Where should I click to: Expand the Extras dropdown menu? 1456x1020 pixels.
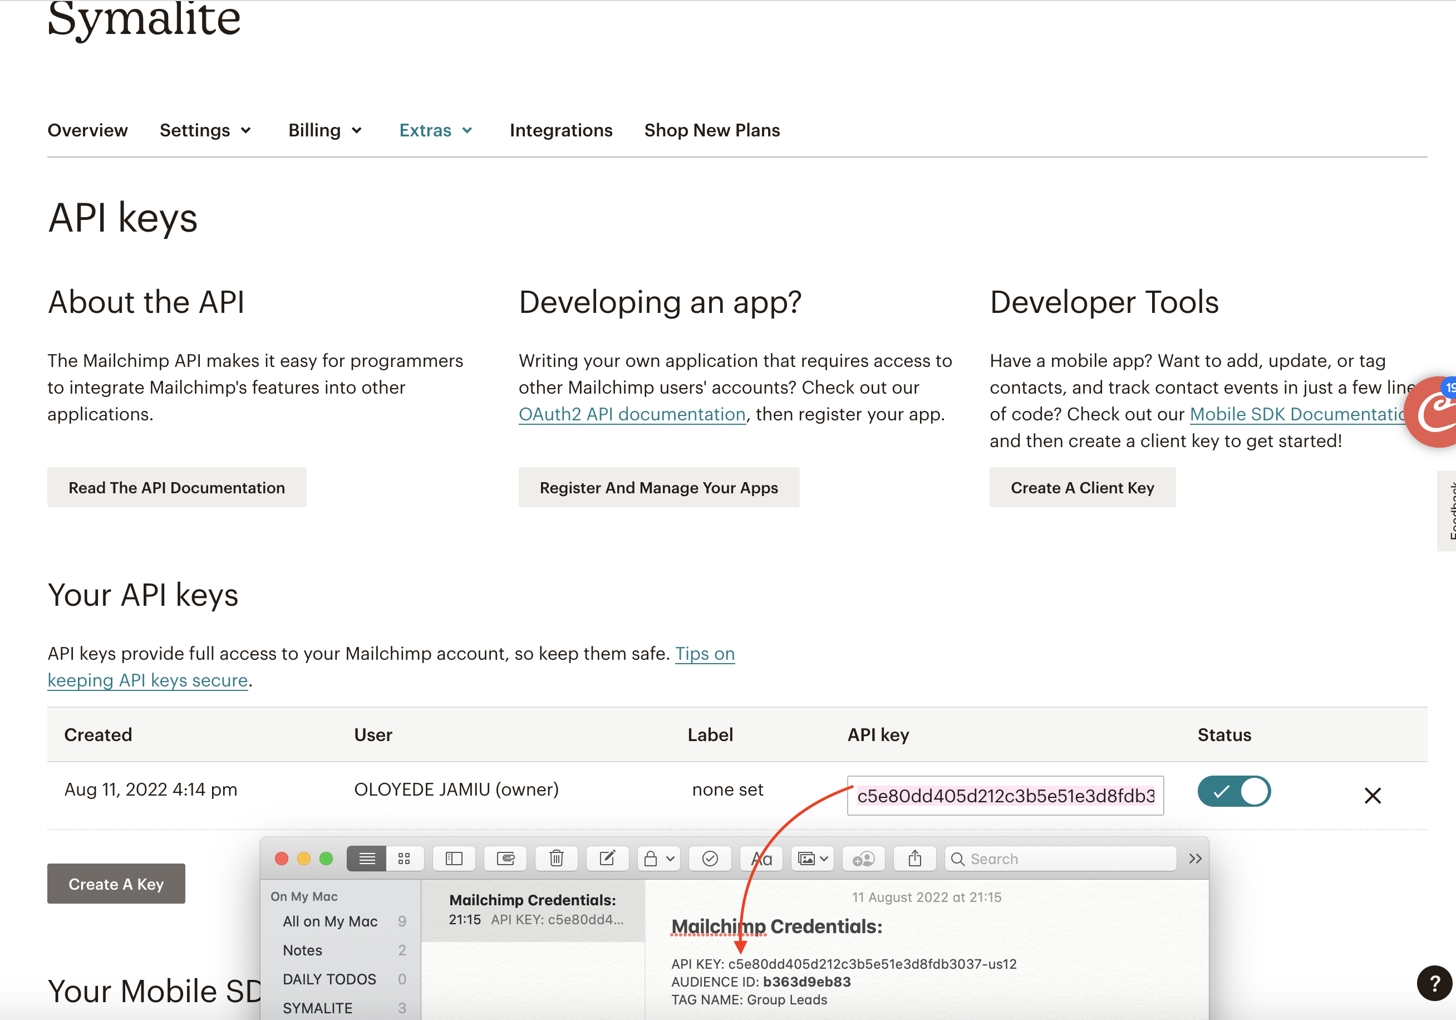click(x=436, y=131)
